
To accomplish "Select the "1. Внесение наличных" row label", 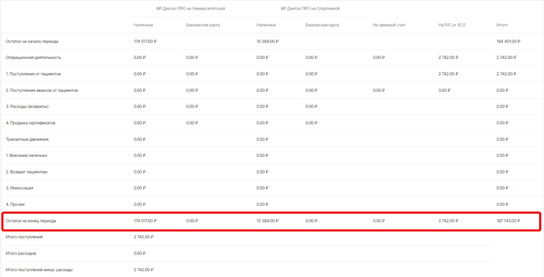I will coord(27,155).
